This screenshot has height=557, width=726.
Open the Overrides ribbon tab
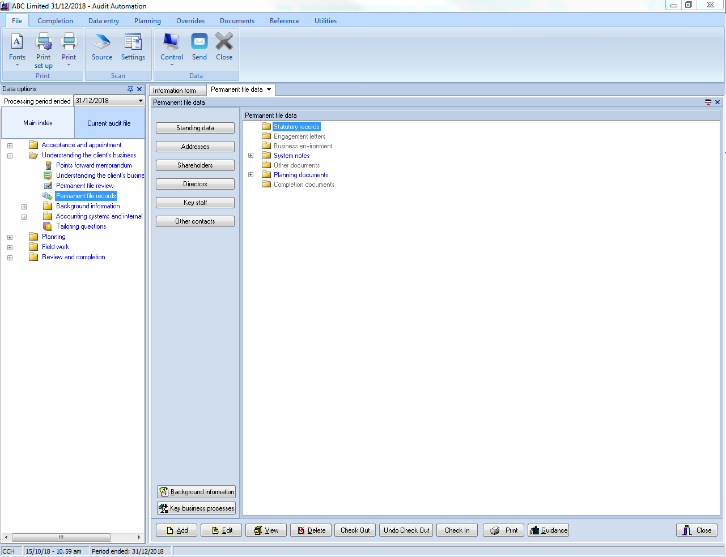coord(190,21)
